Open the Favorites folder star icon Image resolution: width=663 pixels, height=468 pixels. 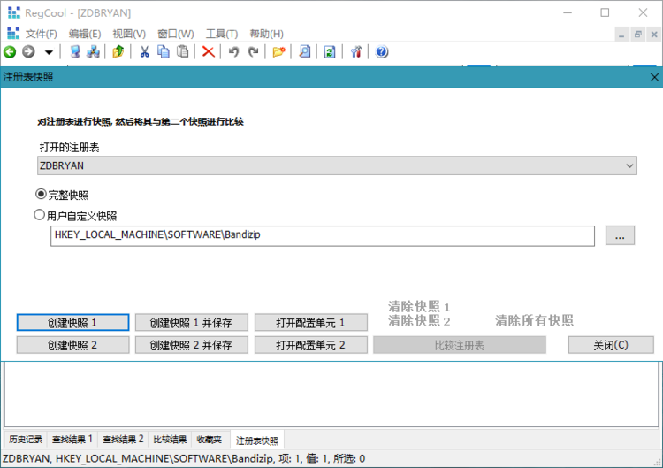[x=278, y=52]
